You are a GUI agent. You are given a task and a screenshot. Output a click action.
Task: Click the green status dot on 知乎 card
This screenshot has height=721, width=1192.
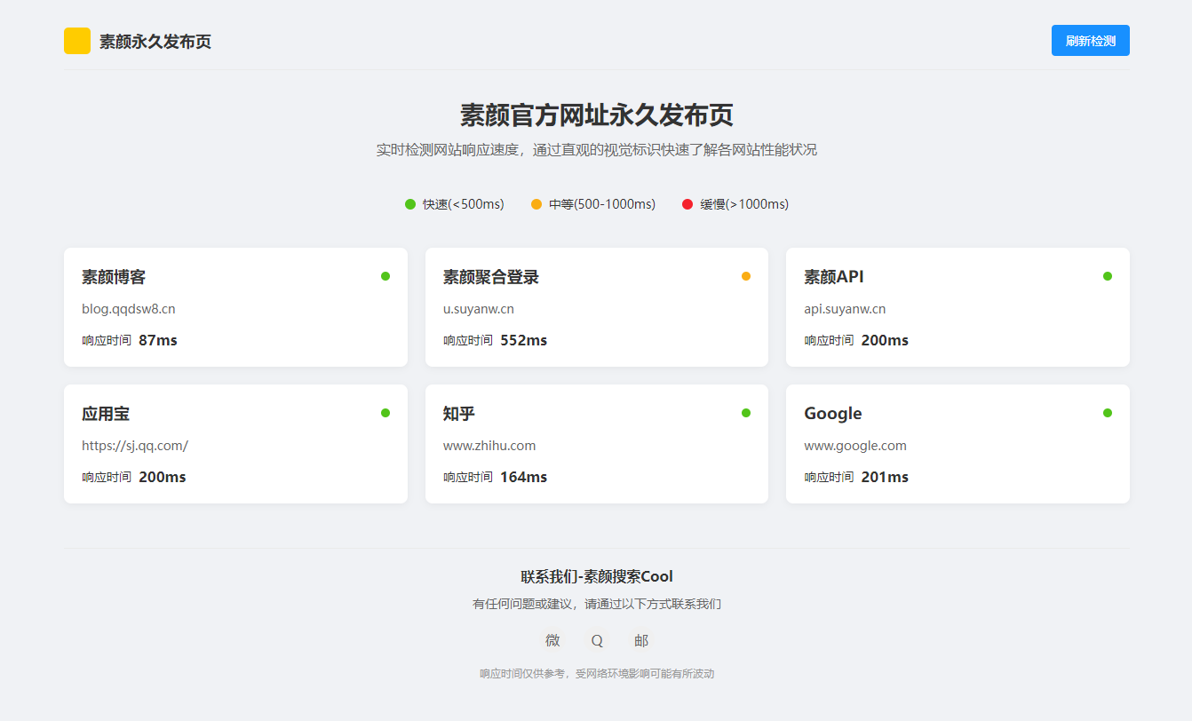tap(746, 412)
